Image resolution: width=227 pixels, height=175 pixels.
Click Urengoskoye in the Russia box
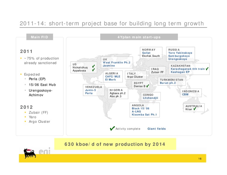(178, 59)
